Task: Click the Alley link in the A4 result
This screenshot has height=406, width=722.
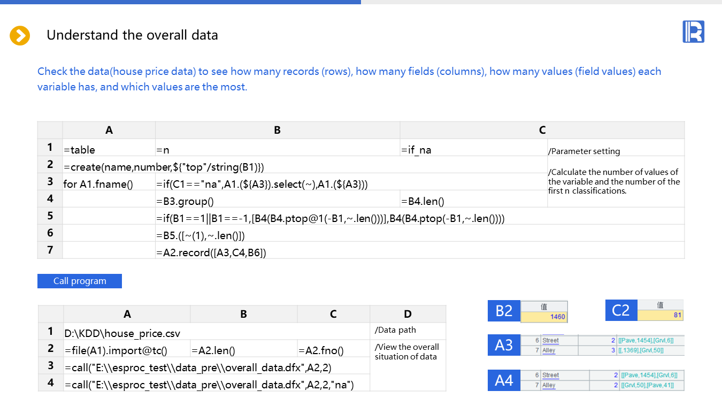Action: click(549, 385)
